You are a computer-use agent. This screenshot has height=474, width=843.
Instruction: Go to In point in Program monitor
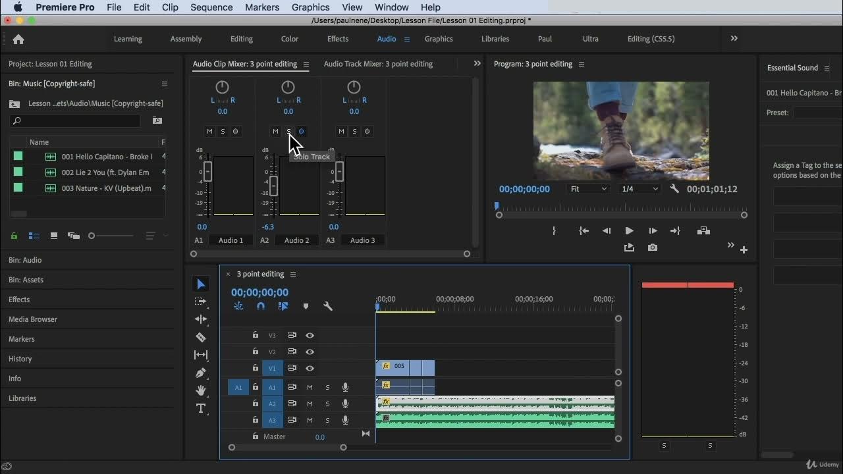[x=584, y=231]
